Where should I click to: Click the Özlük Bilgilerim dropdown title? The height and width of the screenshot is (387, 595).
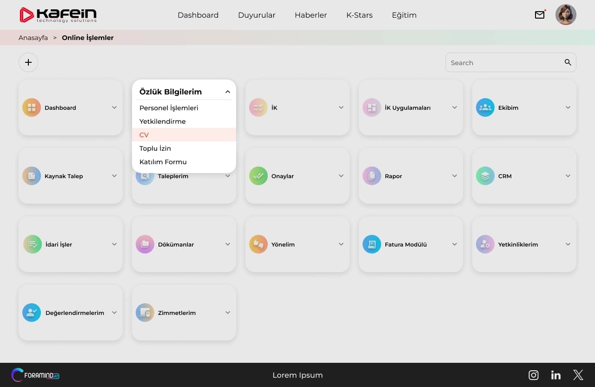coord(171,92)
